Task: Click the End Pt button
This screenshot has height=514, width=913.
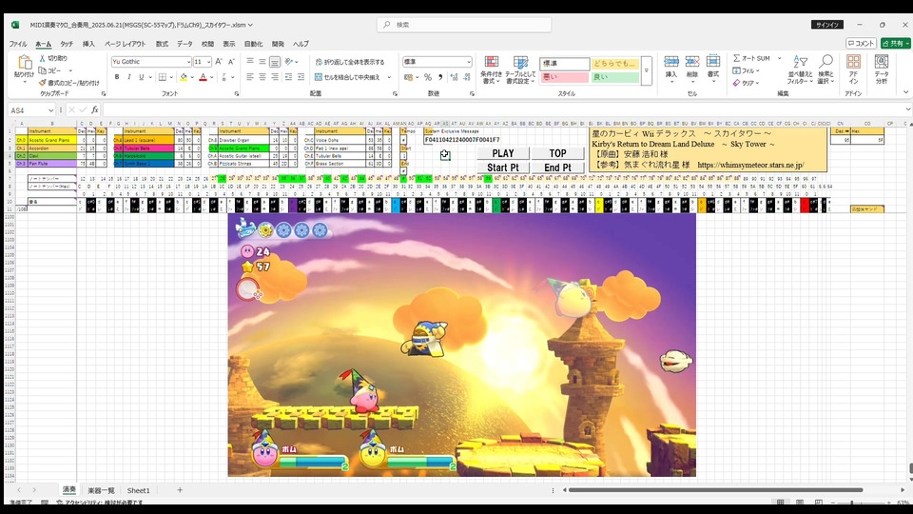Action: tap(558, 168)
